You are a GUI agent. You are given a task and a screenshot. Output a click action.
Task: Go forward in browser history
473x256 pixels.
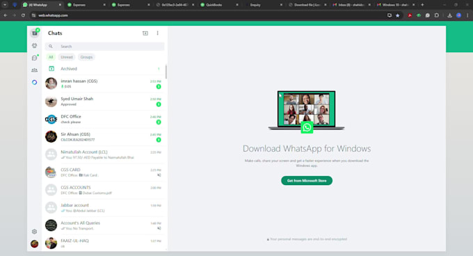(14, 15)
